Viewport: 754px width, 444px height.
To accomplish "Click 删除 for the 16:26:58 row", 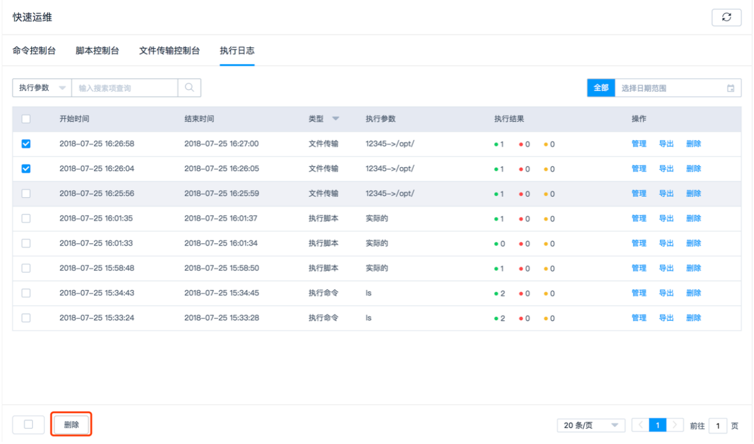I will click(694, 144).
